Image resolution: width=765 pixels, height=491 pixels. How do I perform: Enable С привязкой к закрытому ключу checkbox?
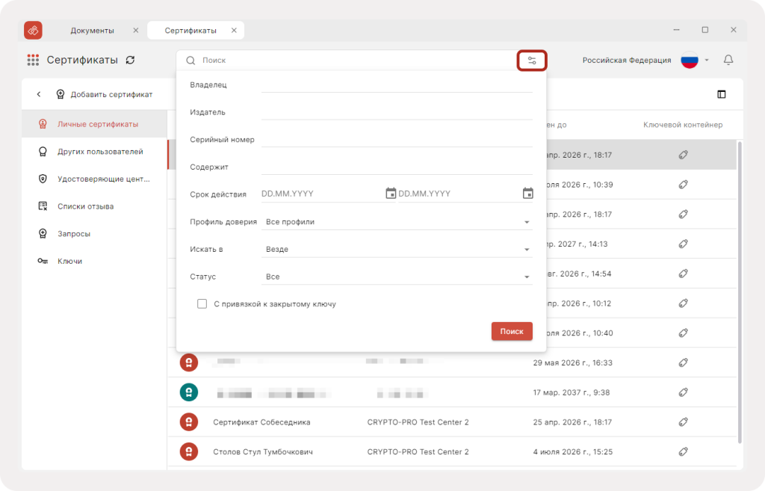202,304
